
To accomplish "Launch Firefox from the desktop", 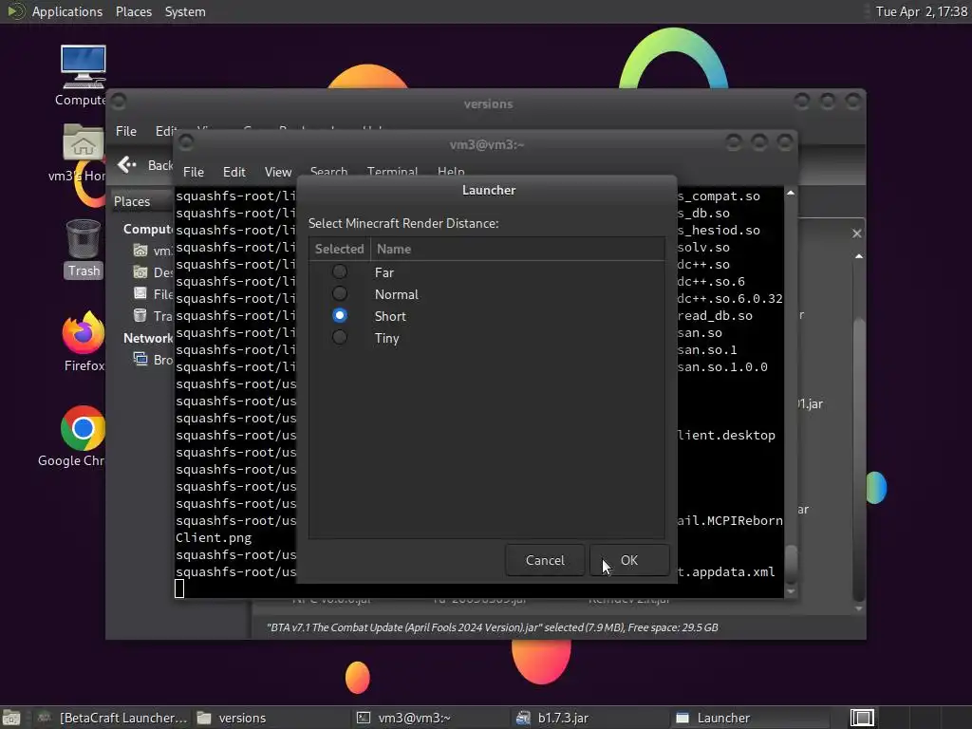I will tap(84, 342).
